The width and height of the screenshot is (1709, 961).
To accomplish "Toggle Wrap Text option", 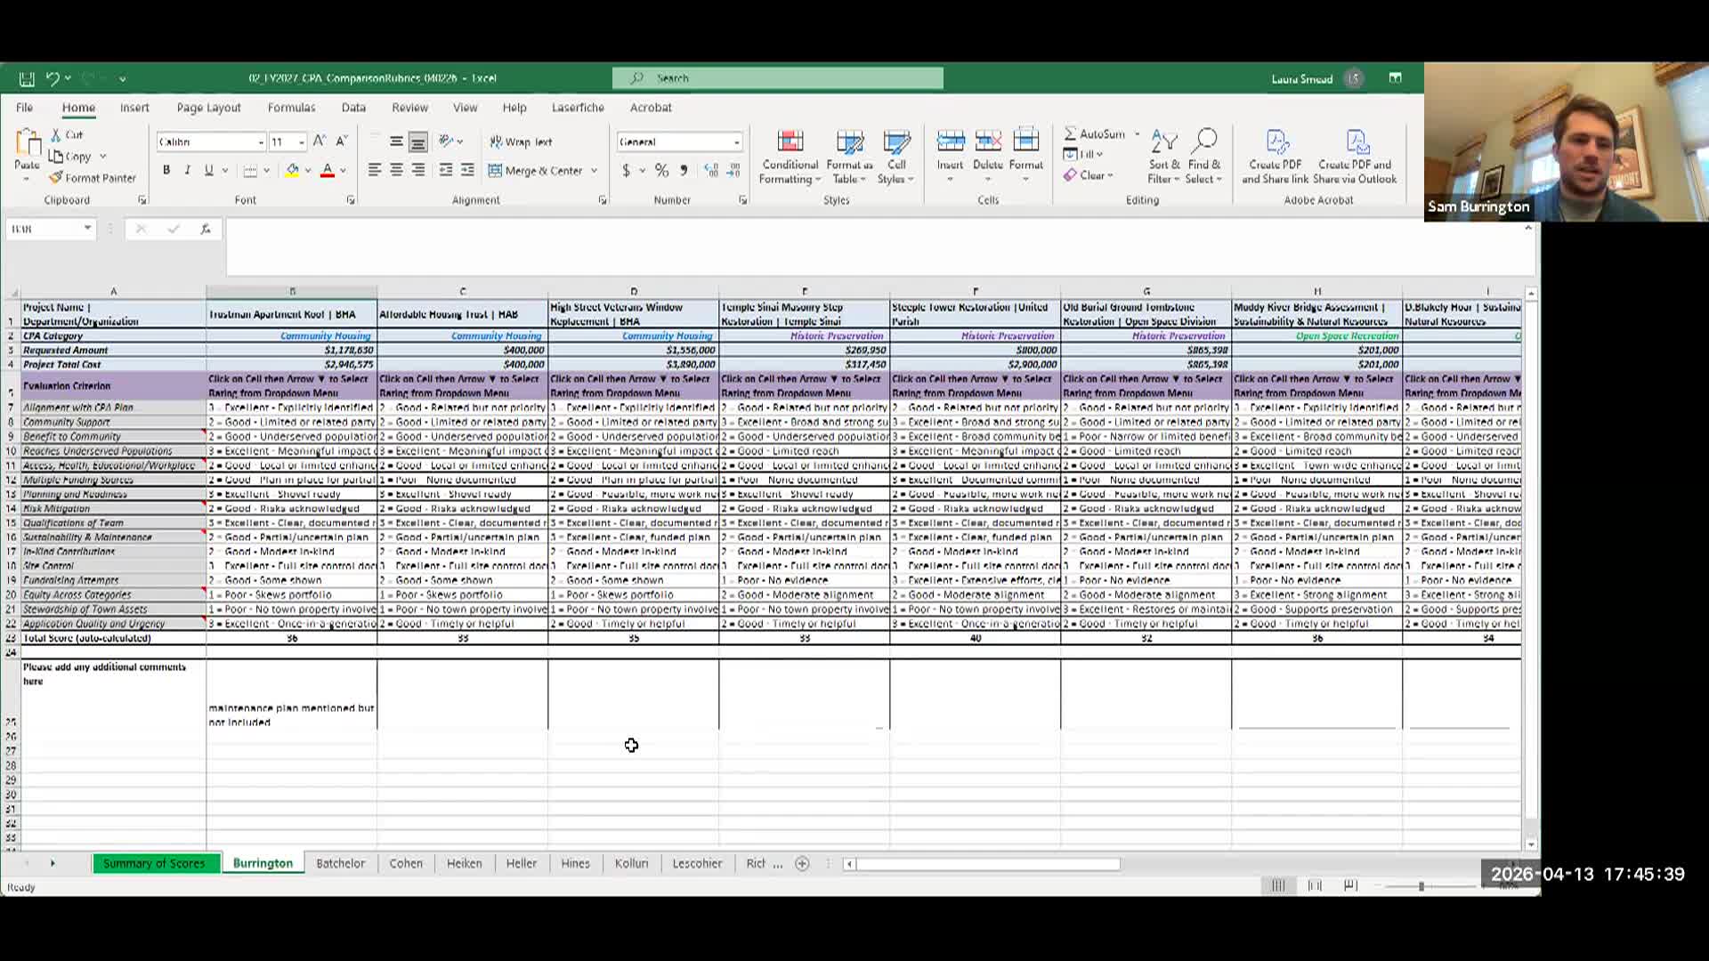I will click(x=521, y=142).
